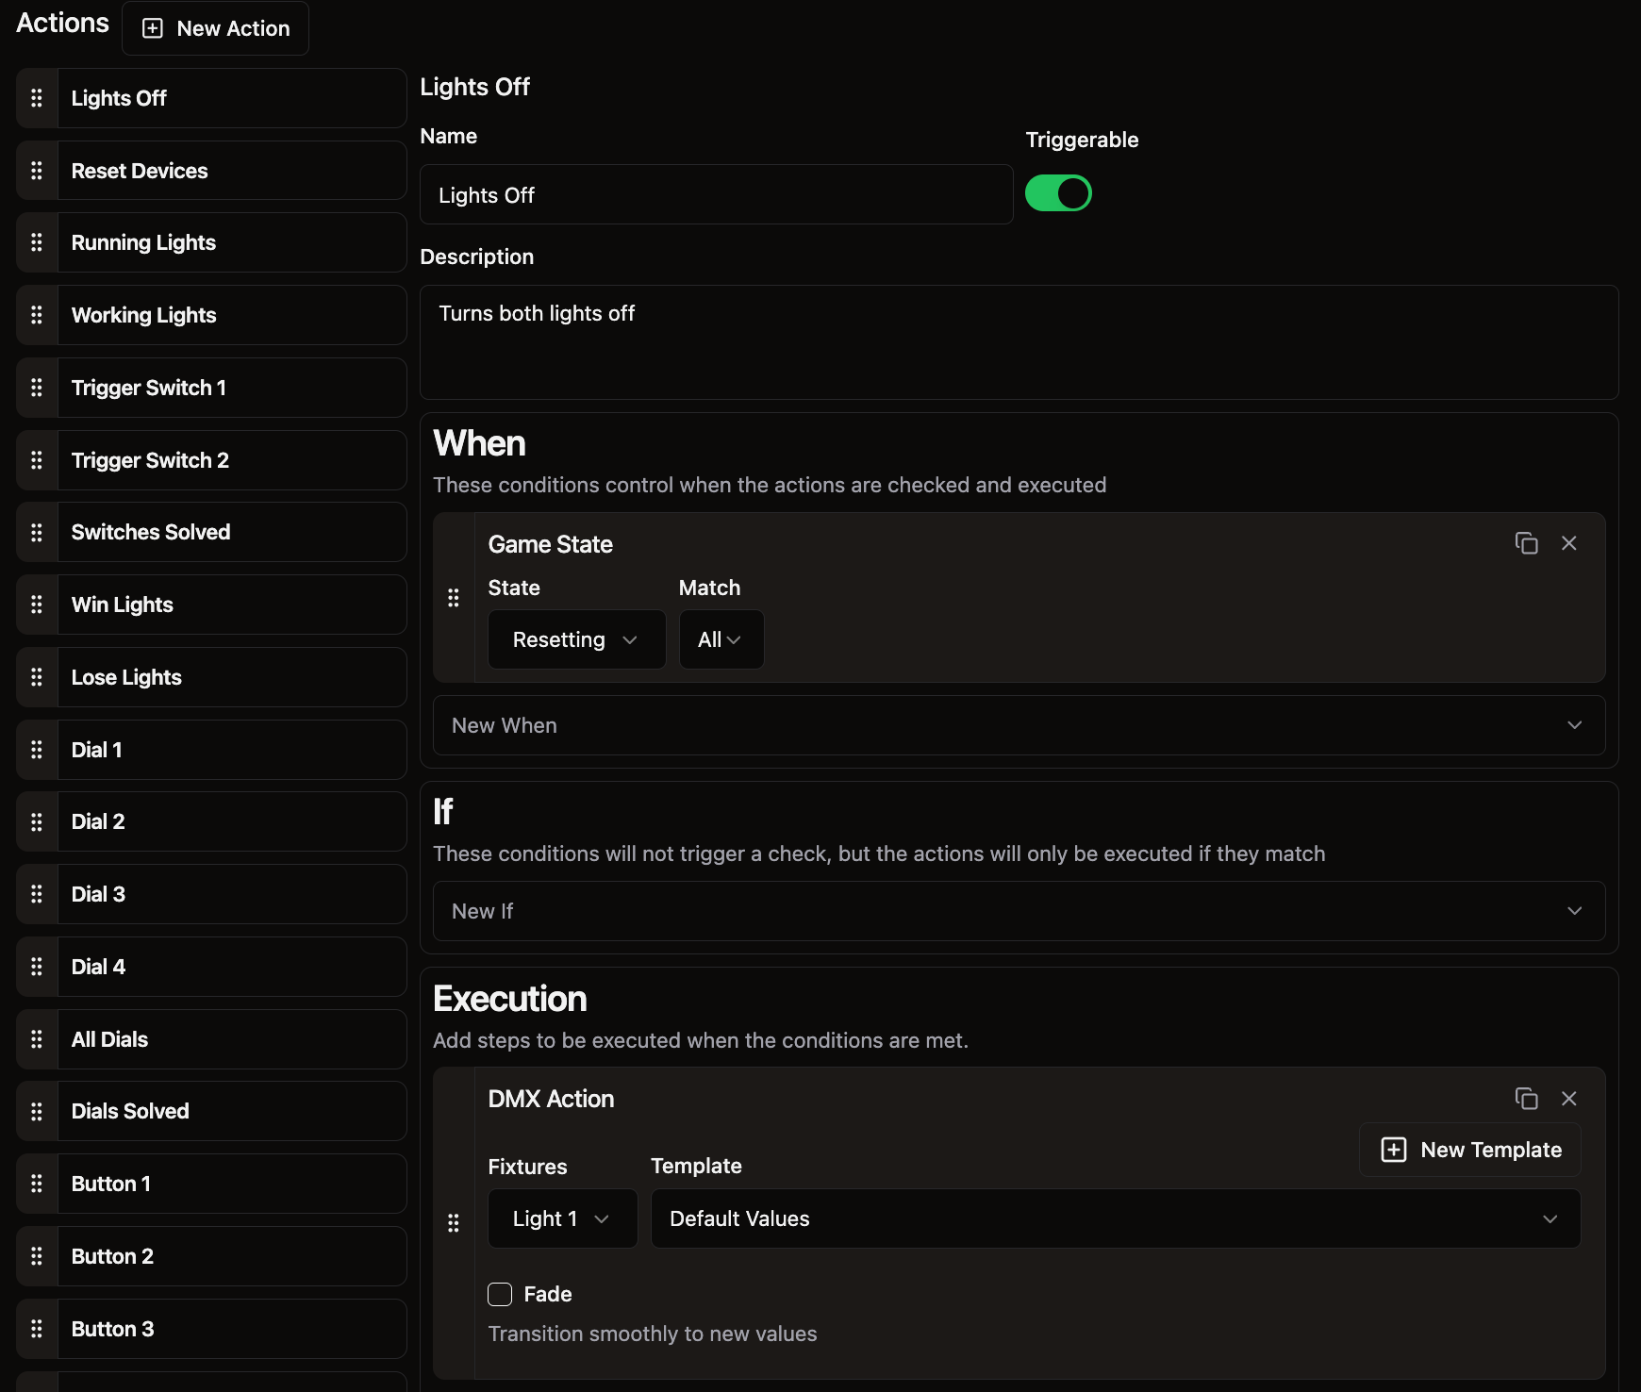Click the drag handle for Button 2
The height and width of the screenshot is (1392, 1641).
click(x=37, y=1256)
